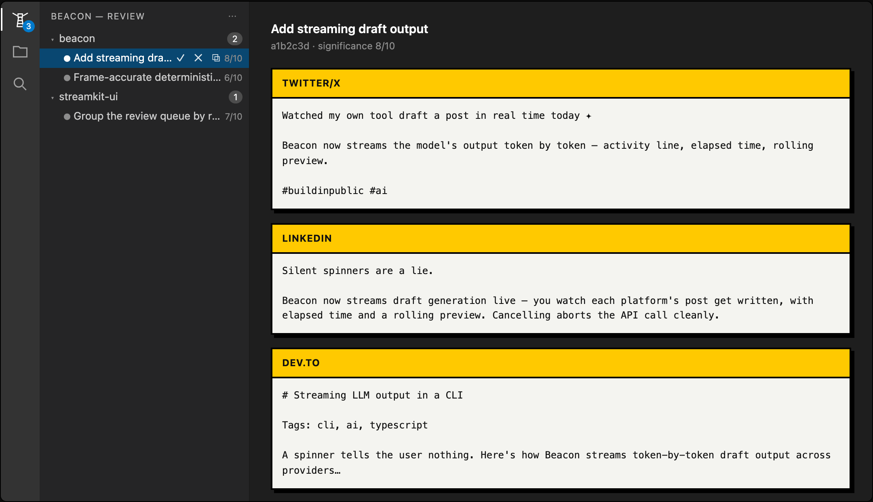Screen dimensions: 873x502
Task: Collapse the beacon repository group
Action: click(x=53, y=39)
